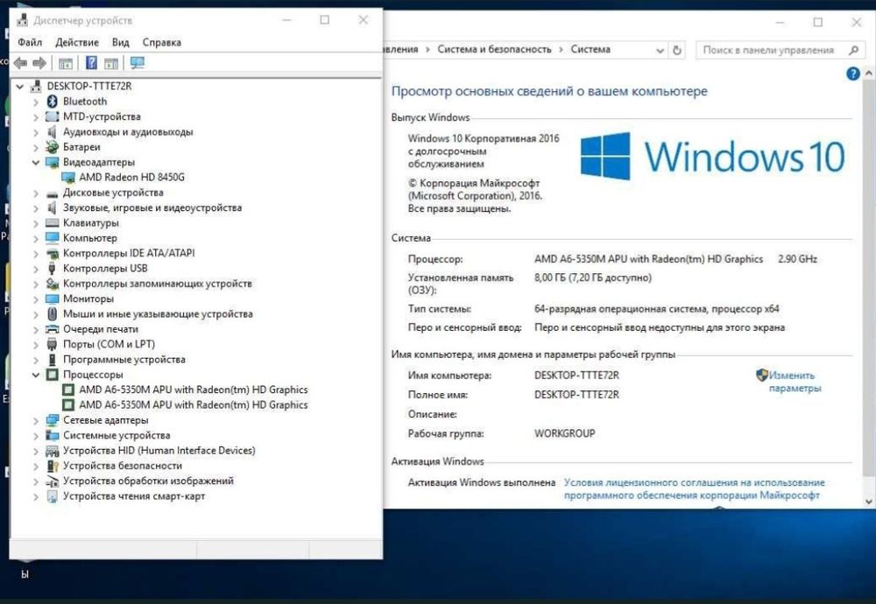Select Компьютер tree row
The width and height of the screenshot is (876, 604).
pos(90,238)
